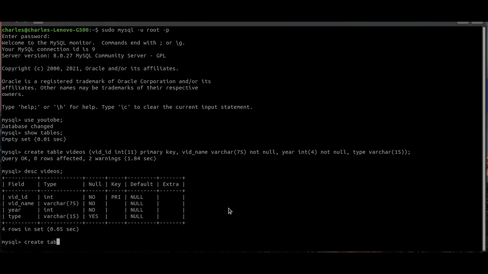Click the 'Type' column header
The width and height of the screenshot is (488, 274).
[x=50, y=184]
